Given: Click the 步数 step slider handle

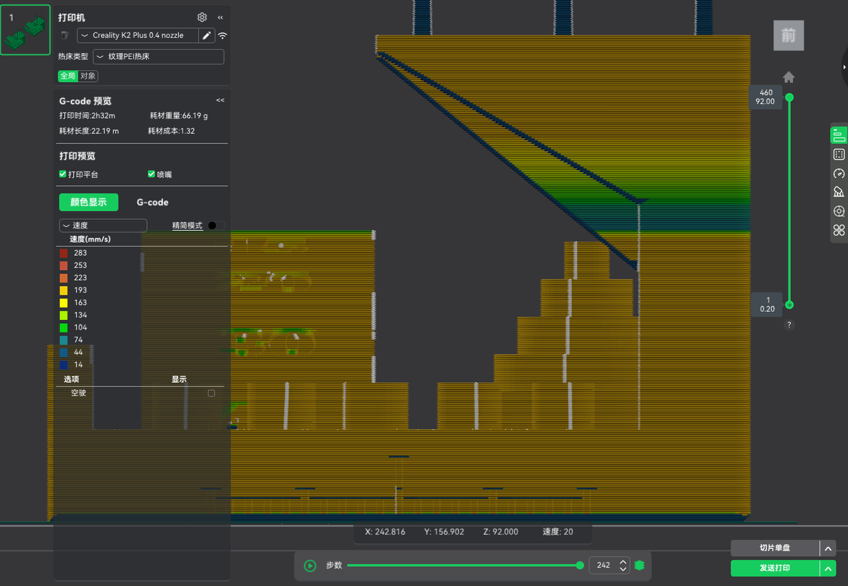Looking at the screenshot, I should (x=580, y=565).
